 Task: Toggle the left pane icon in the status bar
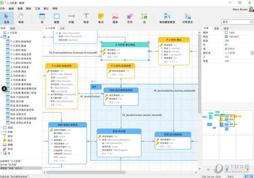246,176
